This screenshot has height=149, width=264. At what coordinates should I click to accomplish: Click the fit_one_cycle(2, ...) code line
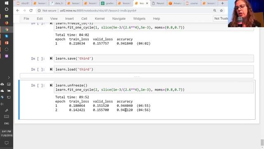pyautogui.click(x=120, y=90)
